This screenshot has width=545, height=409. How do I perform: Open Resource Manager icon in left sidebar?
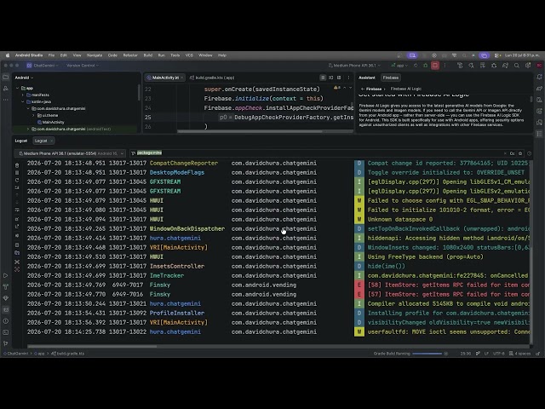pos(6,89)
